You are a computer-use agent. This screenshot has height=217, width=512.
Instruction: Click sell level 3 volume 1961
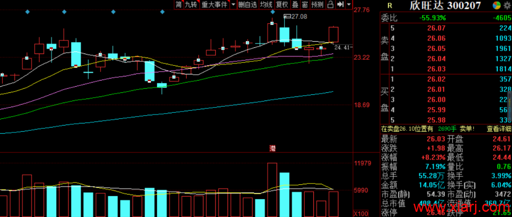click(503, 49)
